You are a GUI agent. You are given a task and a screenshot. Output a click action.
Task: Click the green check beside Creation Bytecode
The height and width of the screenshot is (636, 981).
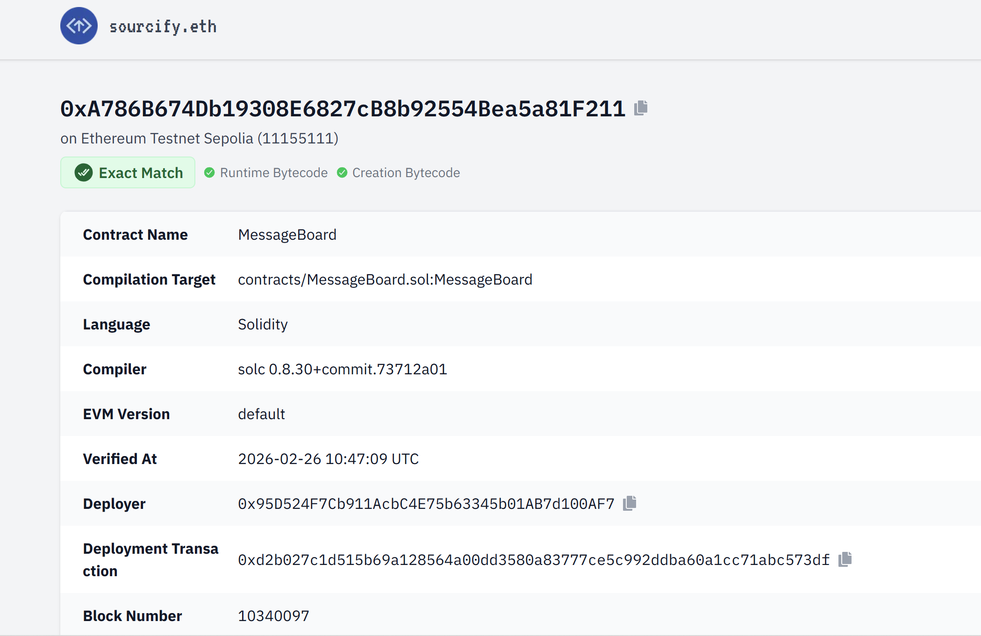click(342, 173)
